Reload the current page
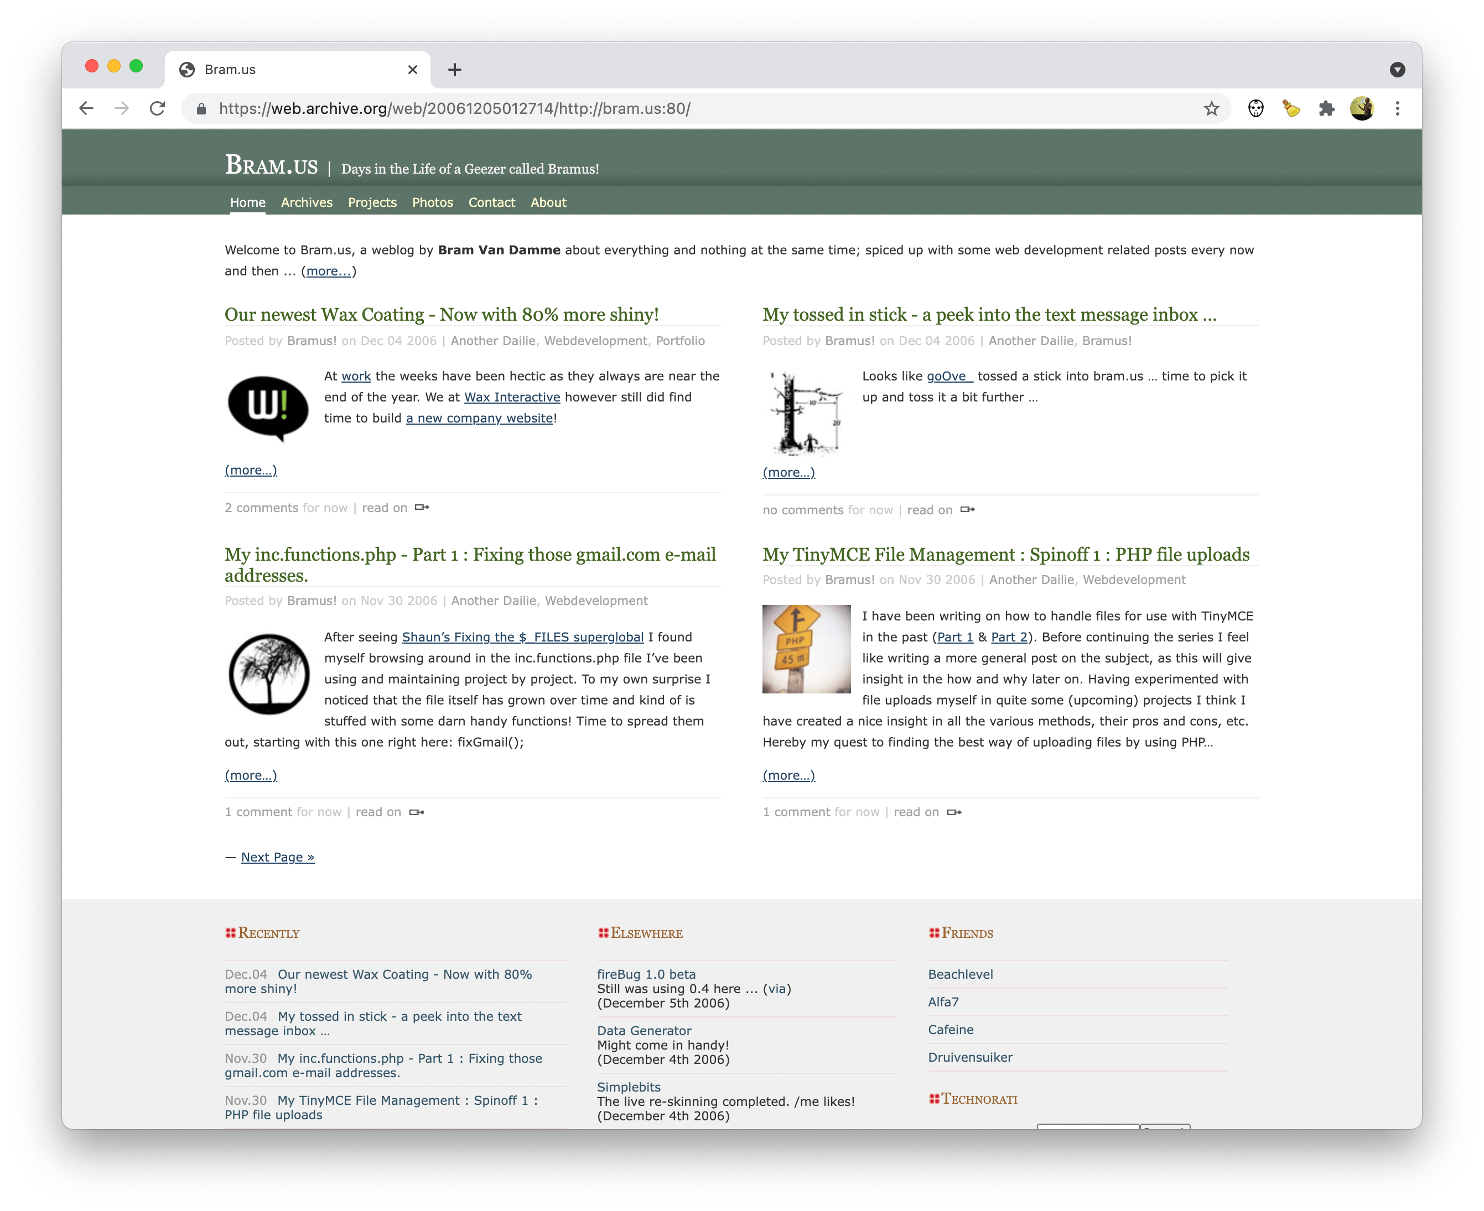Viewport: 1484px width, 1211px height. click(x=158, y=109)
